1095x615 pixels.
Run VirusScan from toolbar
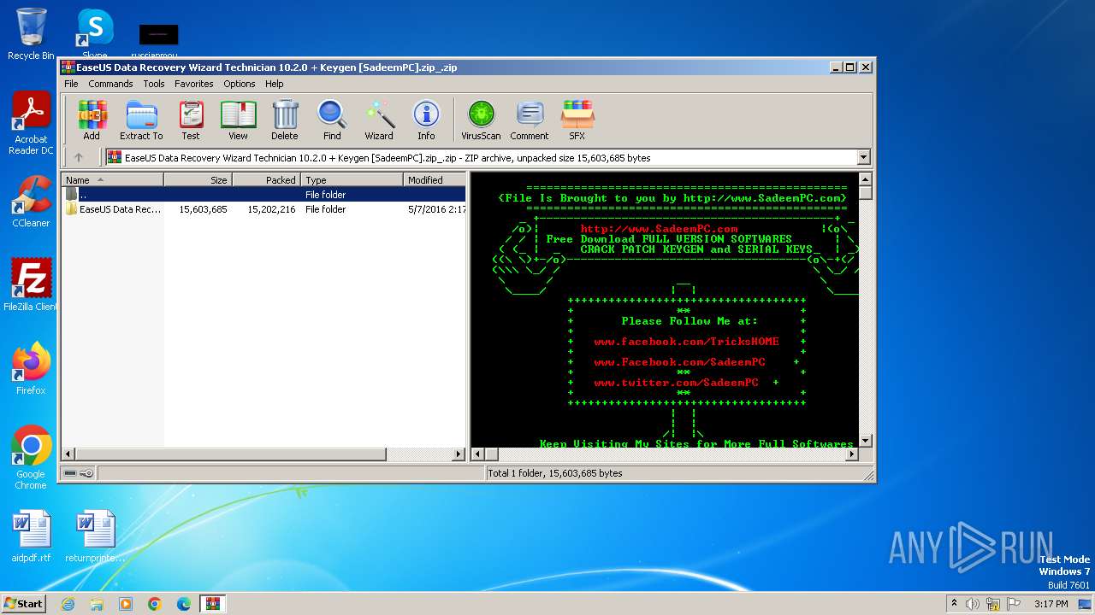[481, 120]
